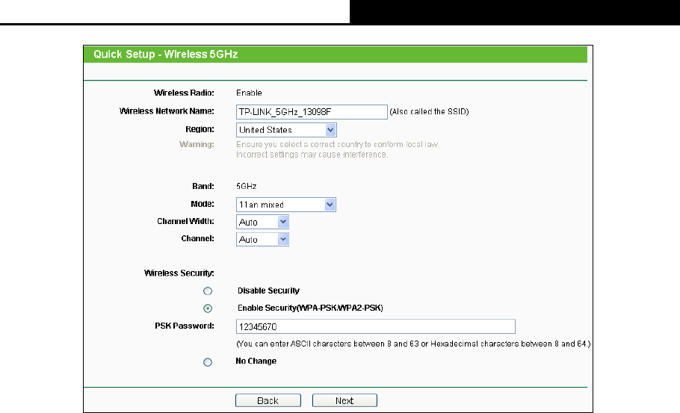Click the 5GHz Band value text
Viewport: 680px width, 413px height.
(247, 186)
